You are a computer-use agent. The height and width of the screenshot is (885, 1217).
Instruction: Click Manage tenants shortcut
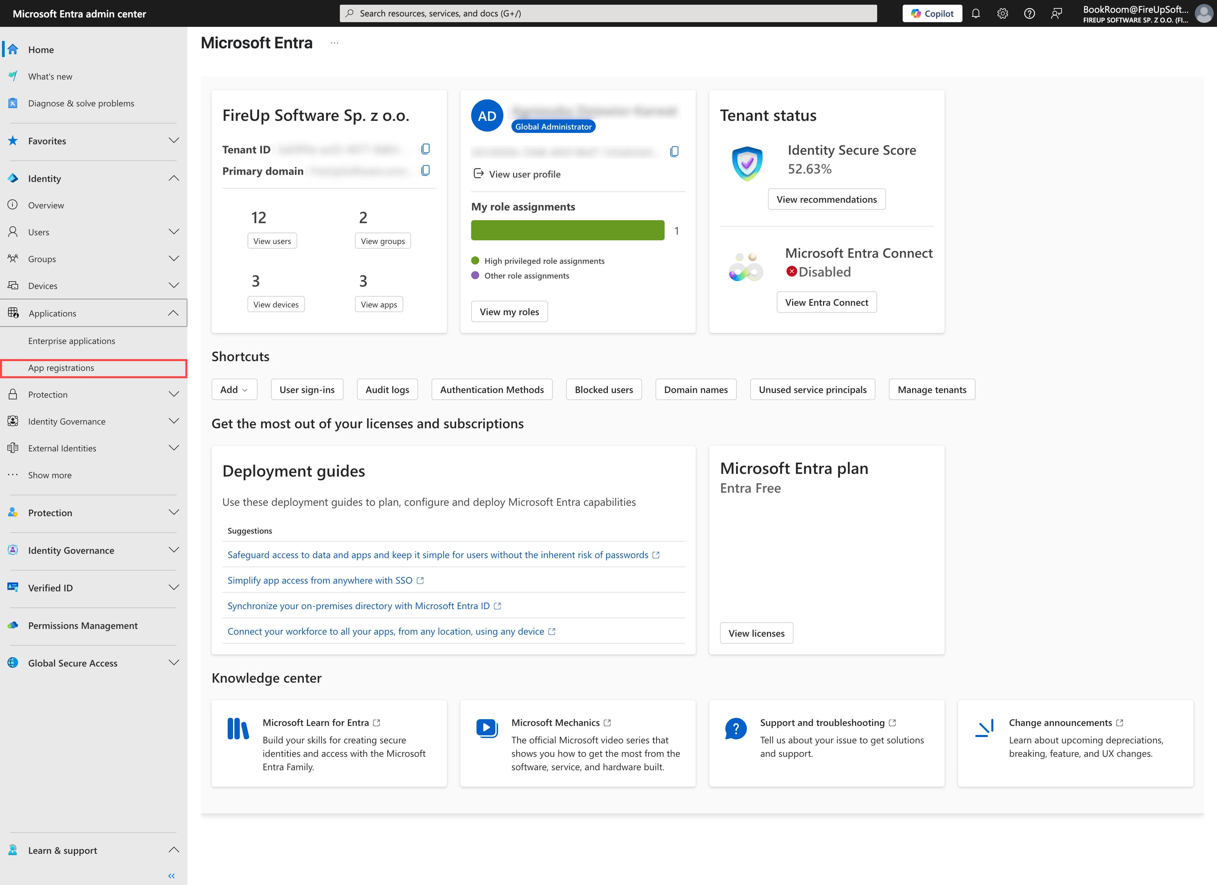(932, 389)
